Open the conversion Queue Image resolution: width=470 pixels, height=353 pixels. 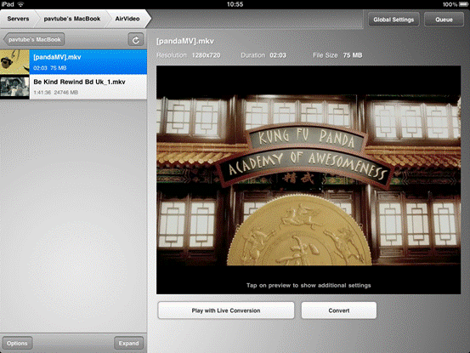(444, 20)
